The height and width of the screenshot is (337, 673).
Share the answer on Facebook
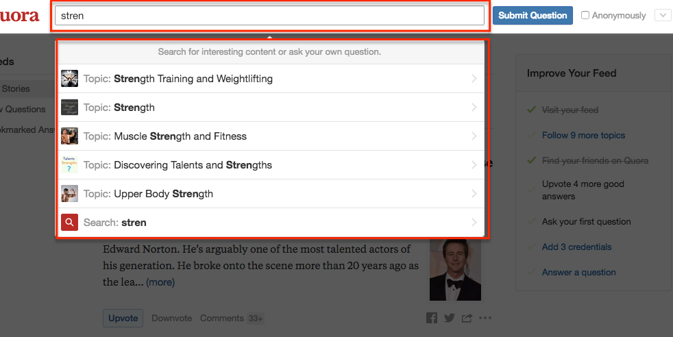point(432,318)
